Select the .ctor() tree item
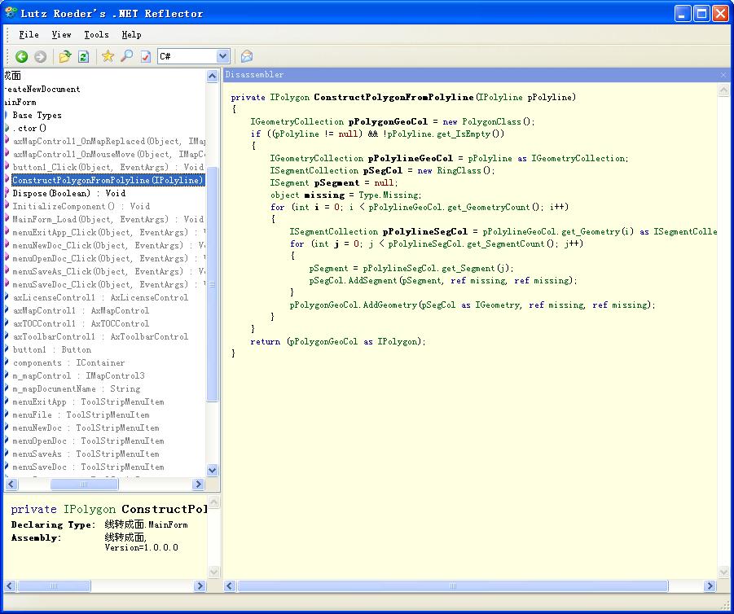The image size is (734, 614). coord(29,128)
